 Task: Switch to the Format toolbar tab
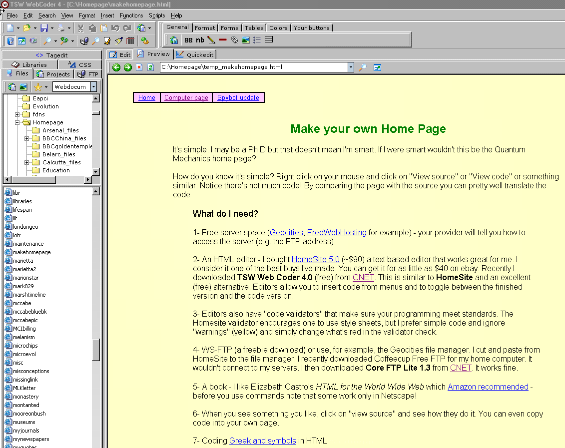[x=205, y=28]
